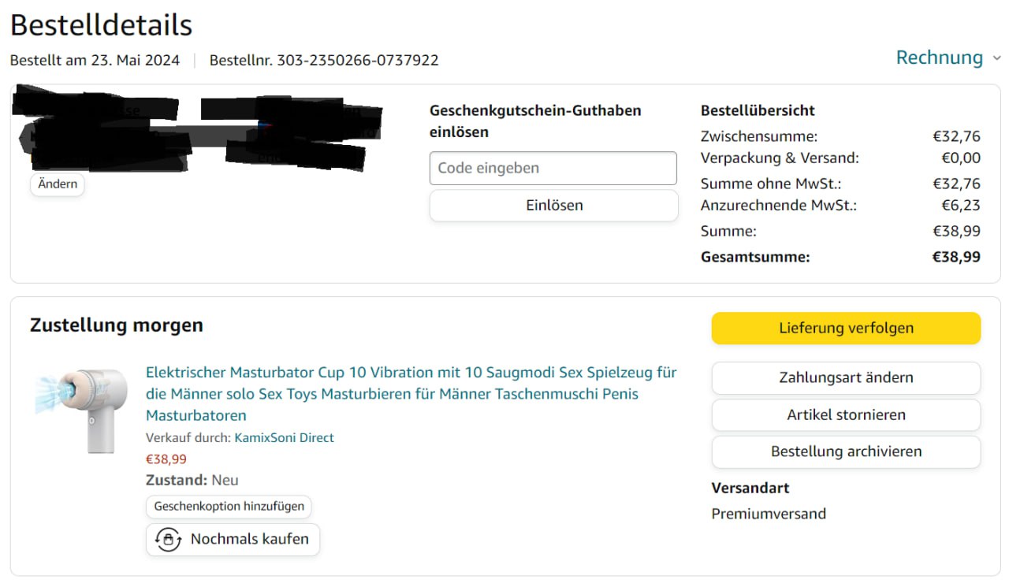Click the bold Gesamtsumme total amount

(956, 257)
